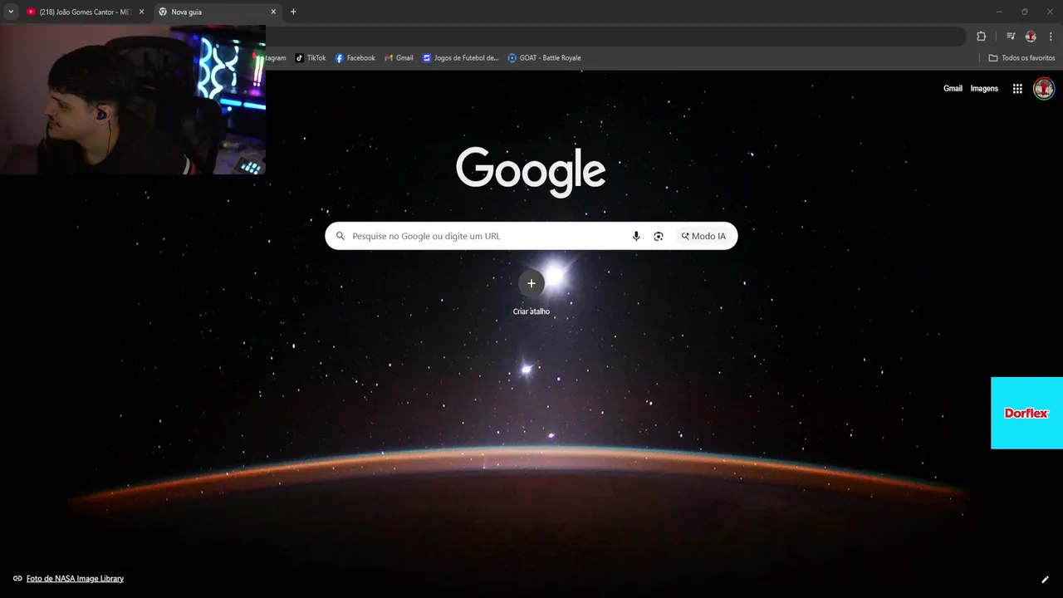Click the Chrome address bar
The image size is (1063, 598).
(x=615, y=37)
